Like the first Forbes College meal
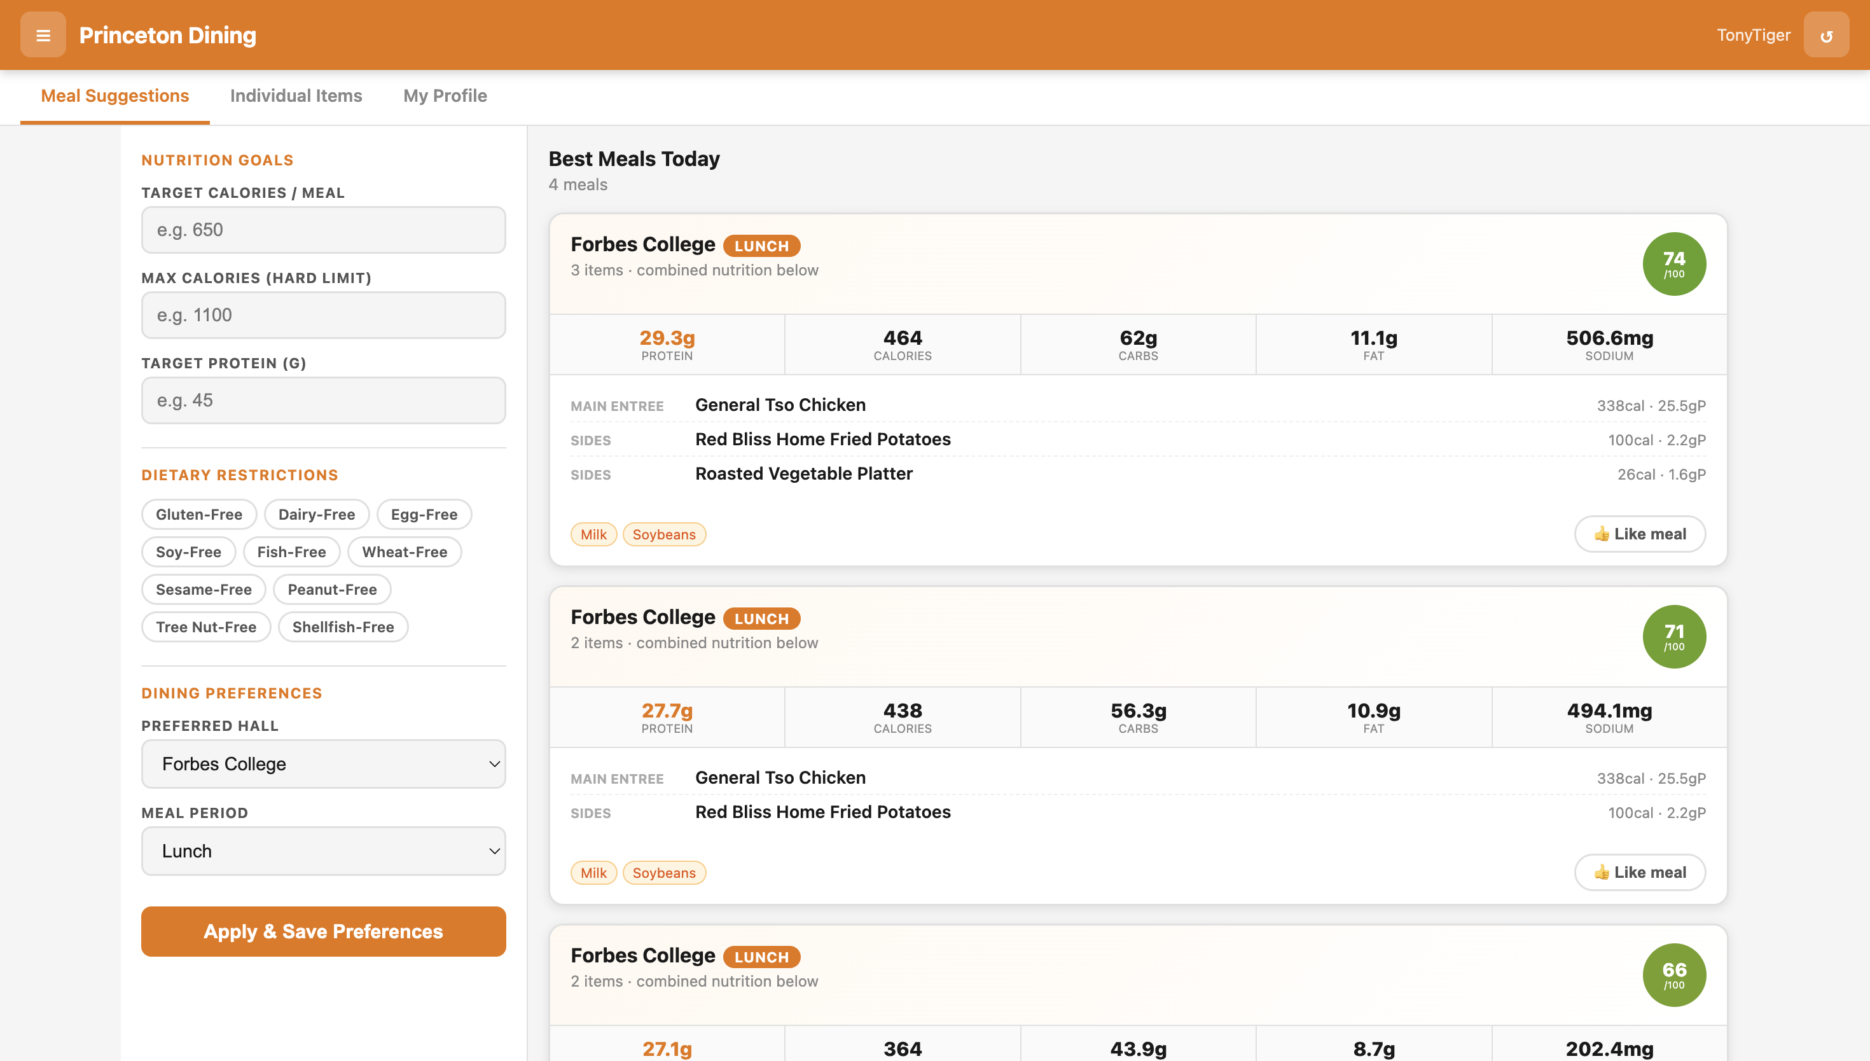Viewport: 1870px width, 1061px height. (1639, 534)
